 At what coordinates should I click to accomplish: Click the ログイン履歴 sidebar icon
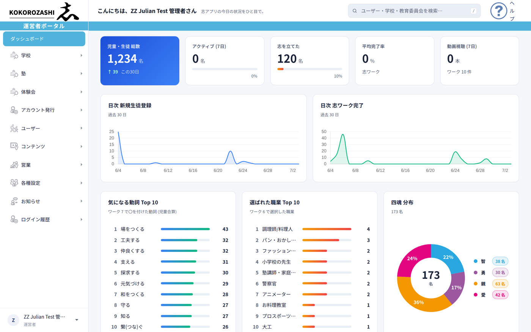14,219
